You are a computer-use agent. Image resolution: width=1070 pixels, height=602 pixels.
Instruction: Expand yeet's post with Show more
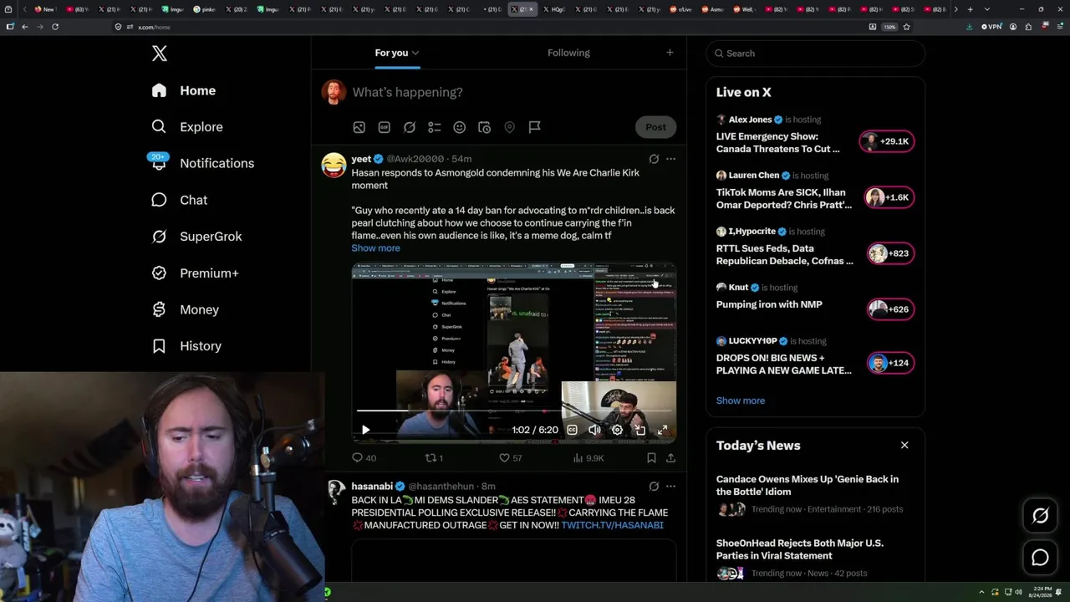pos(375,248)
